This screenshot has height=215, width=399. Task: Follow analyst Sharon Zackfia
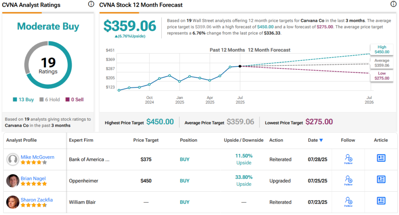point(348,202)
